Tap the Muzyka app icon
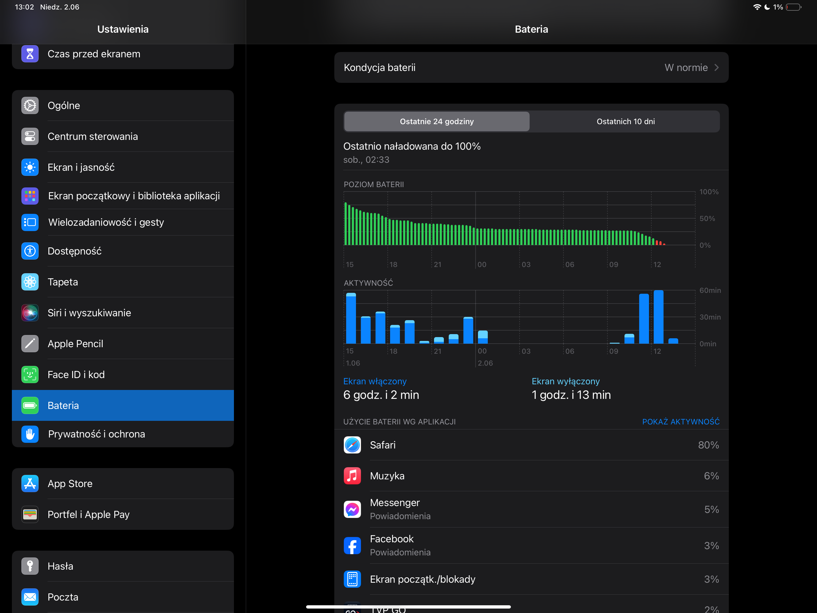Screen dimensions: 817x613 point(352,476)
